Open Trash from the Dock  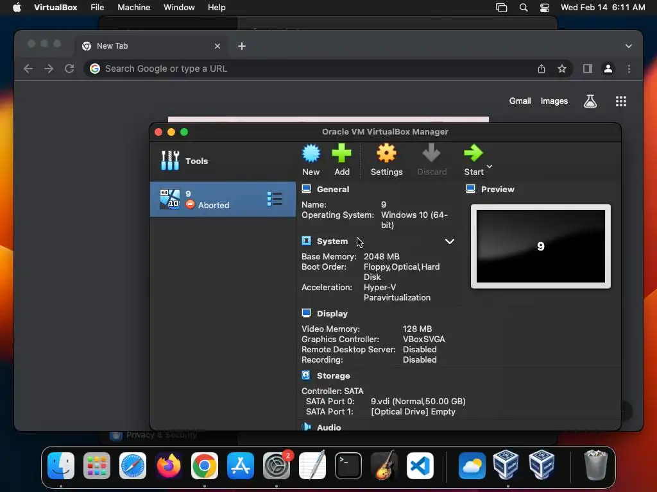tap(595, 465)
